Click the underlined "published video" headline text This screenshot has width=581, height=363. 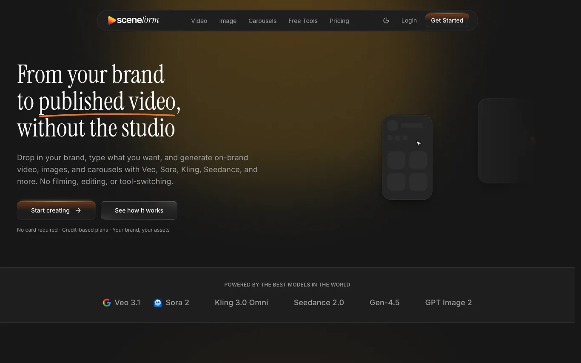click(107, 102)
